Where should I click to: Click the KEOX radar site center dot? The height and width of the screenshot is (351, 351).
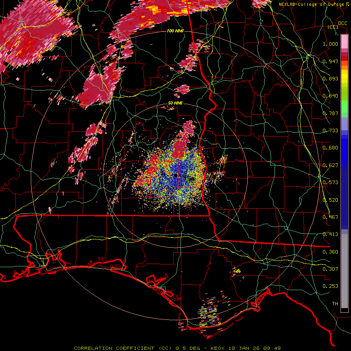[176, 175]
